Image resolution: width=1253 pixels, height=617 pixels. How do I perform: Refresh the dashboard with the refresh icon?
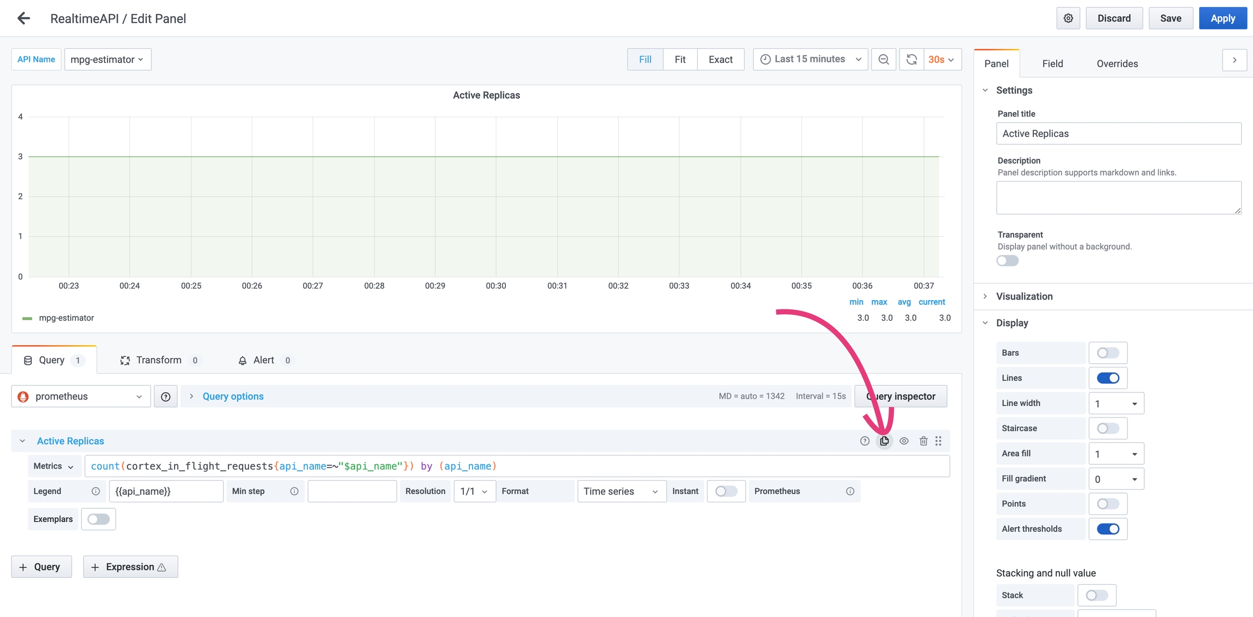(x=912, y=59)
